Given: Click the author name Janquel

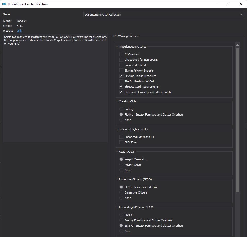Looking at the screenshot, I should click(x=22, y=21).
